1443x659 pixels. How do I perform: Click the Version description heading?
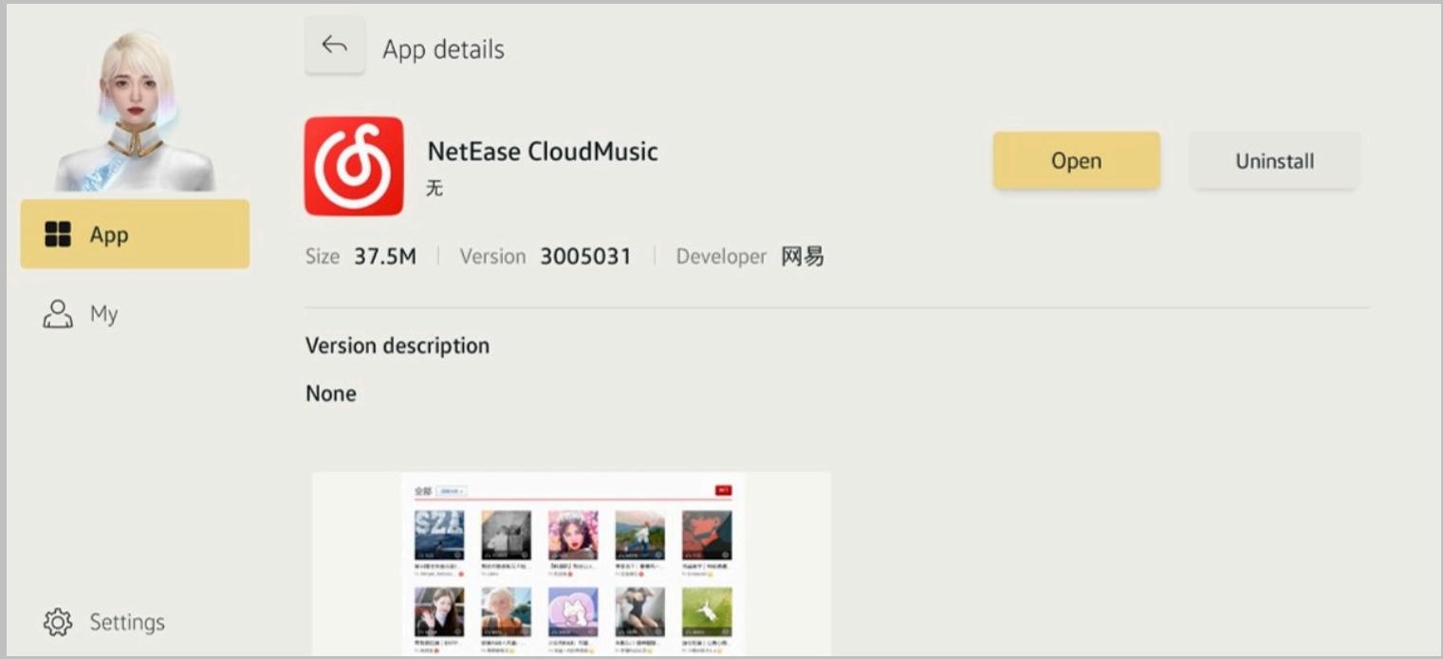(x=398, y=345)
